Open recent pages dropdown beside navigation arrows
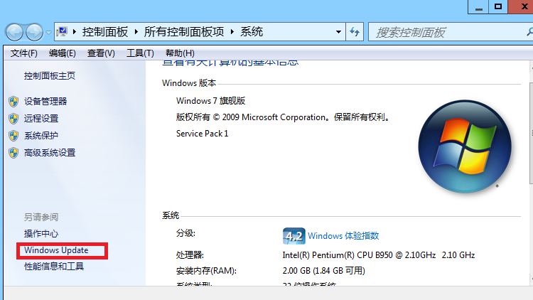The image size is (533, 300). click(x=48, y=33)
